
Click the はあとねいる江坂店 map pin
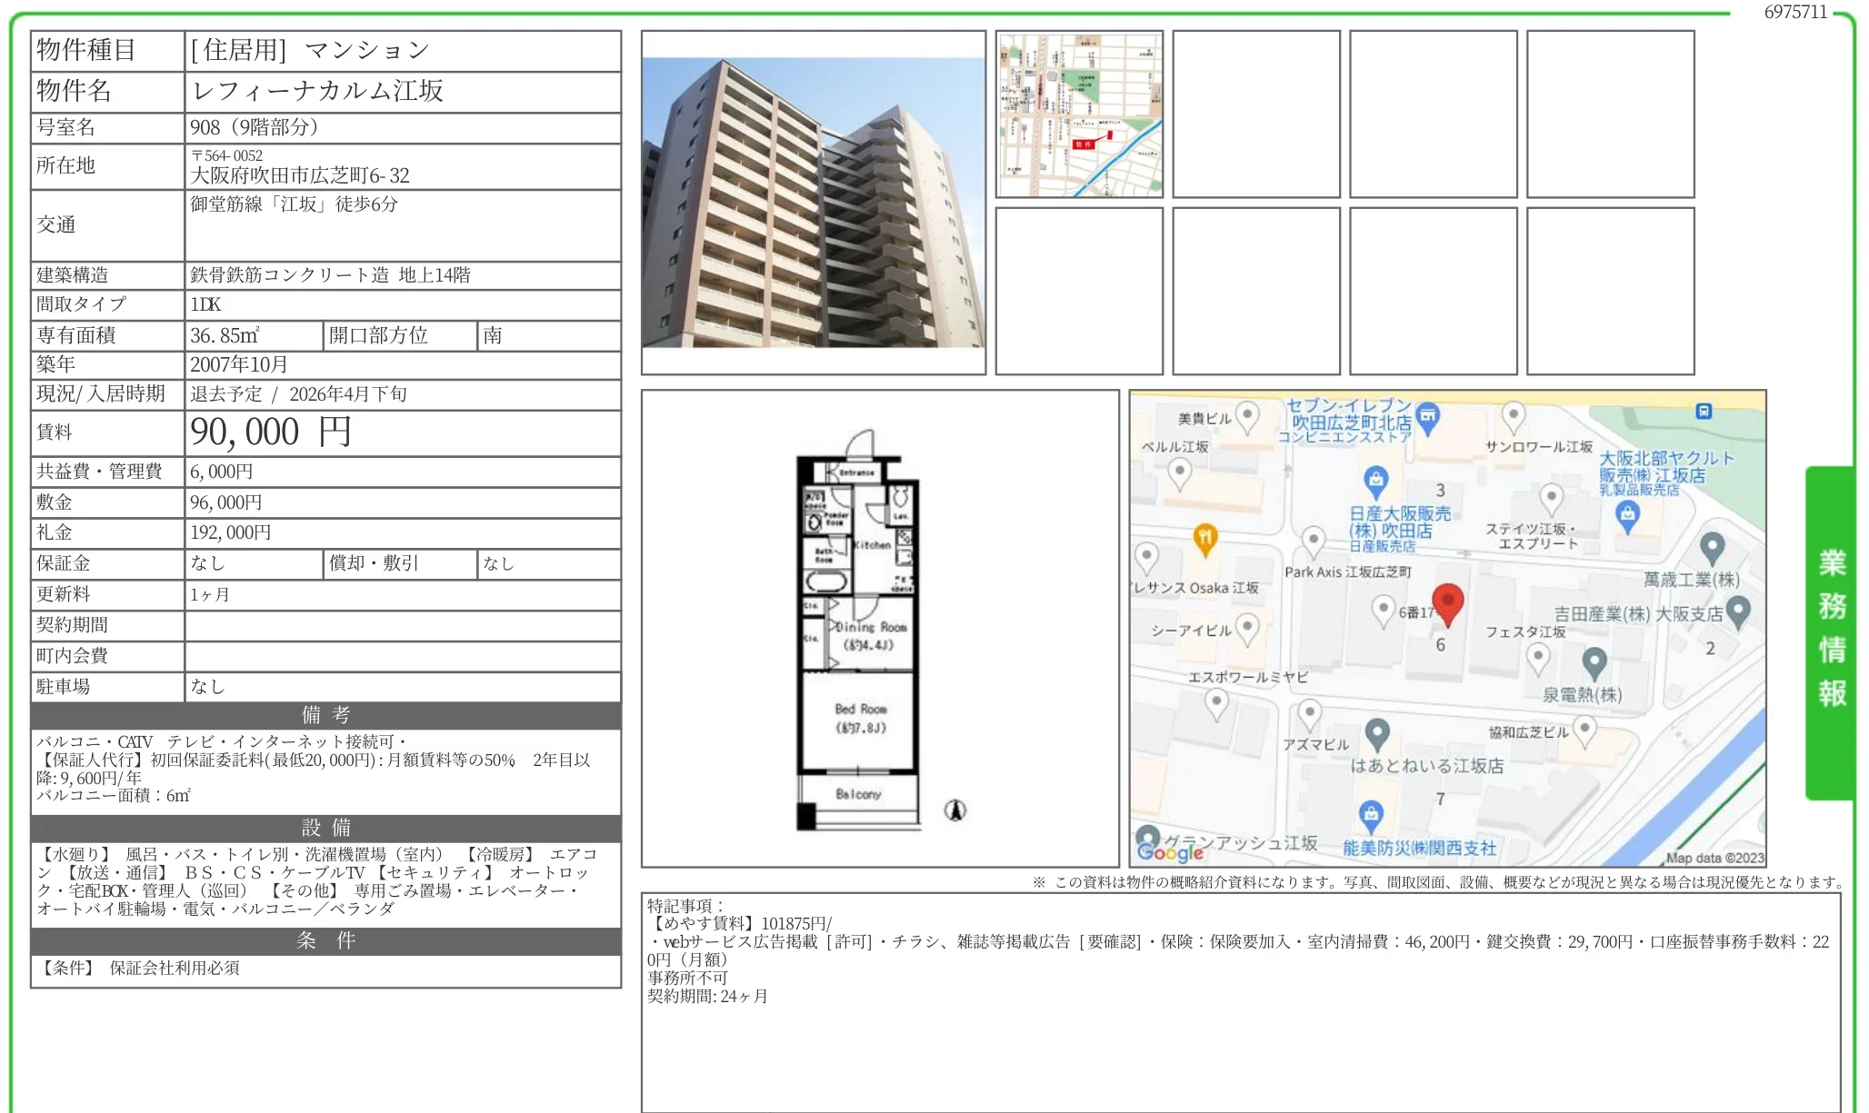(x=1377, y=732)
